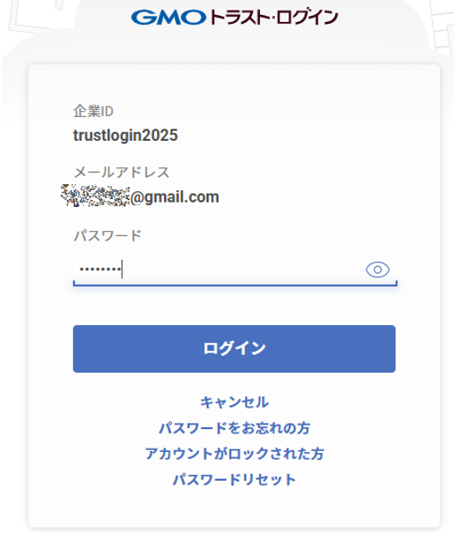Click the masked password dots
This screenshot has width=454, height=533.
point(100,270)
